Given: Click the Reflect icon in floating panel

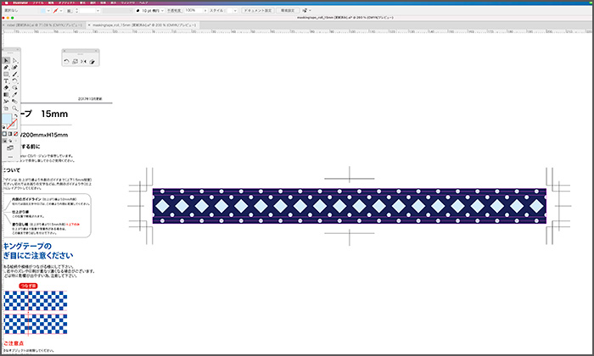Looking at the screenshot, I should [84, 61].
